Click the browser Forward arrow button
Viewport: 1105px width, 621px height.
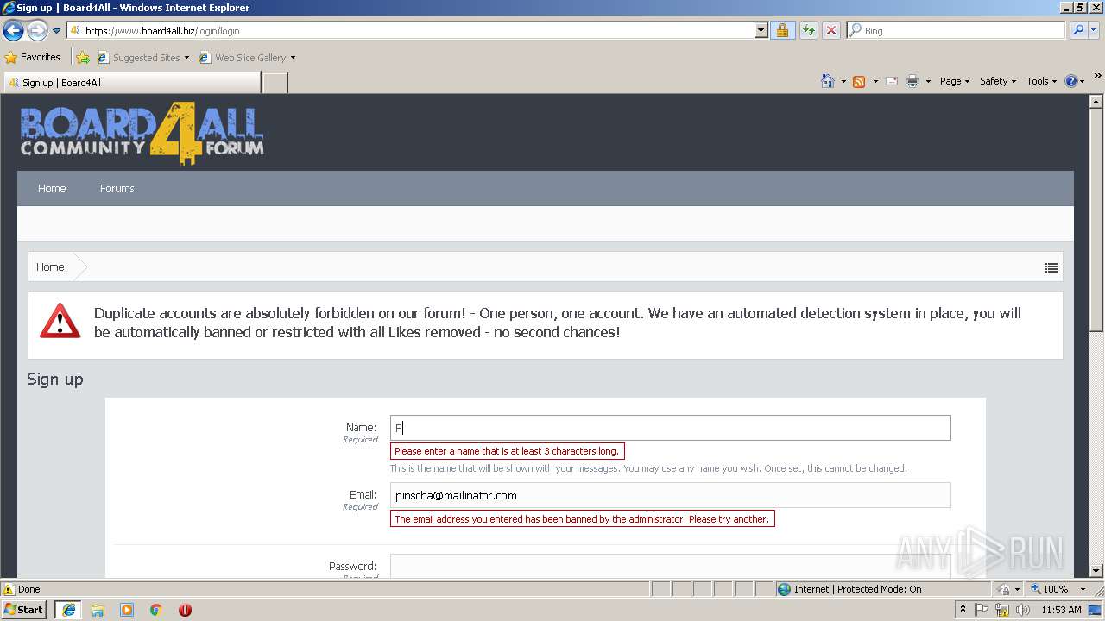(37, 31)
